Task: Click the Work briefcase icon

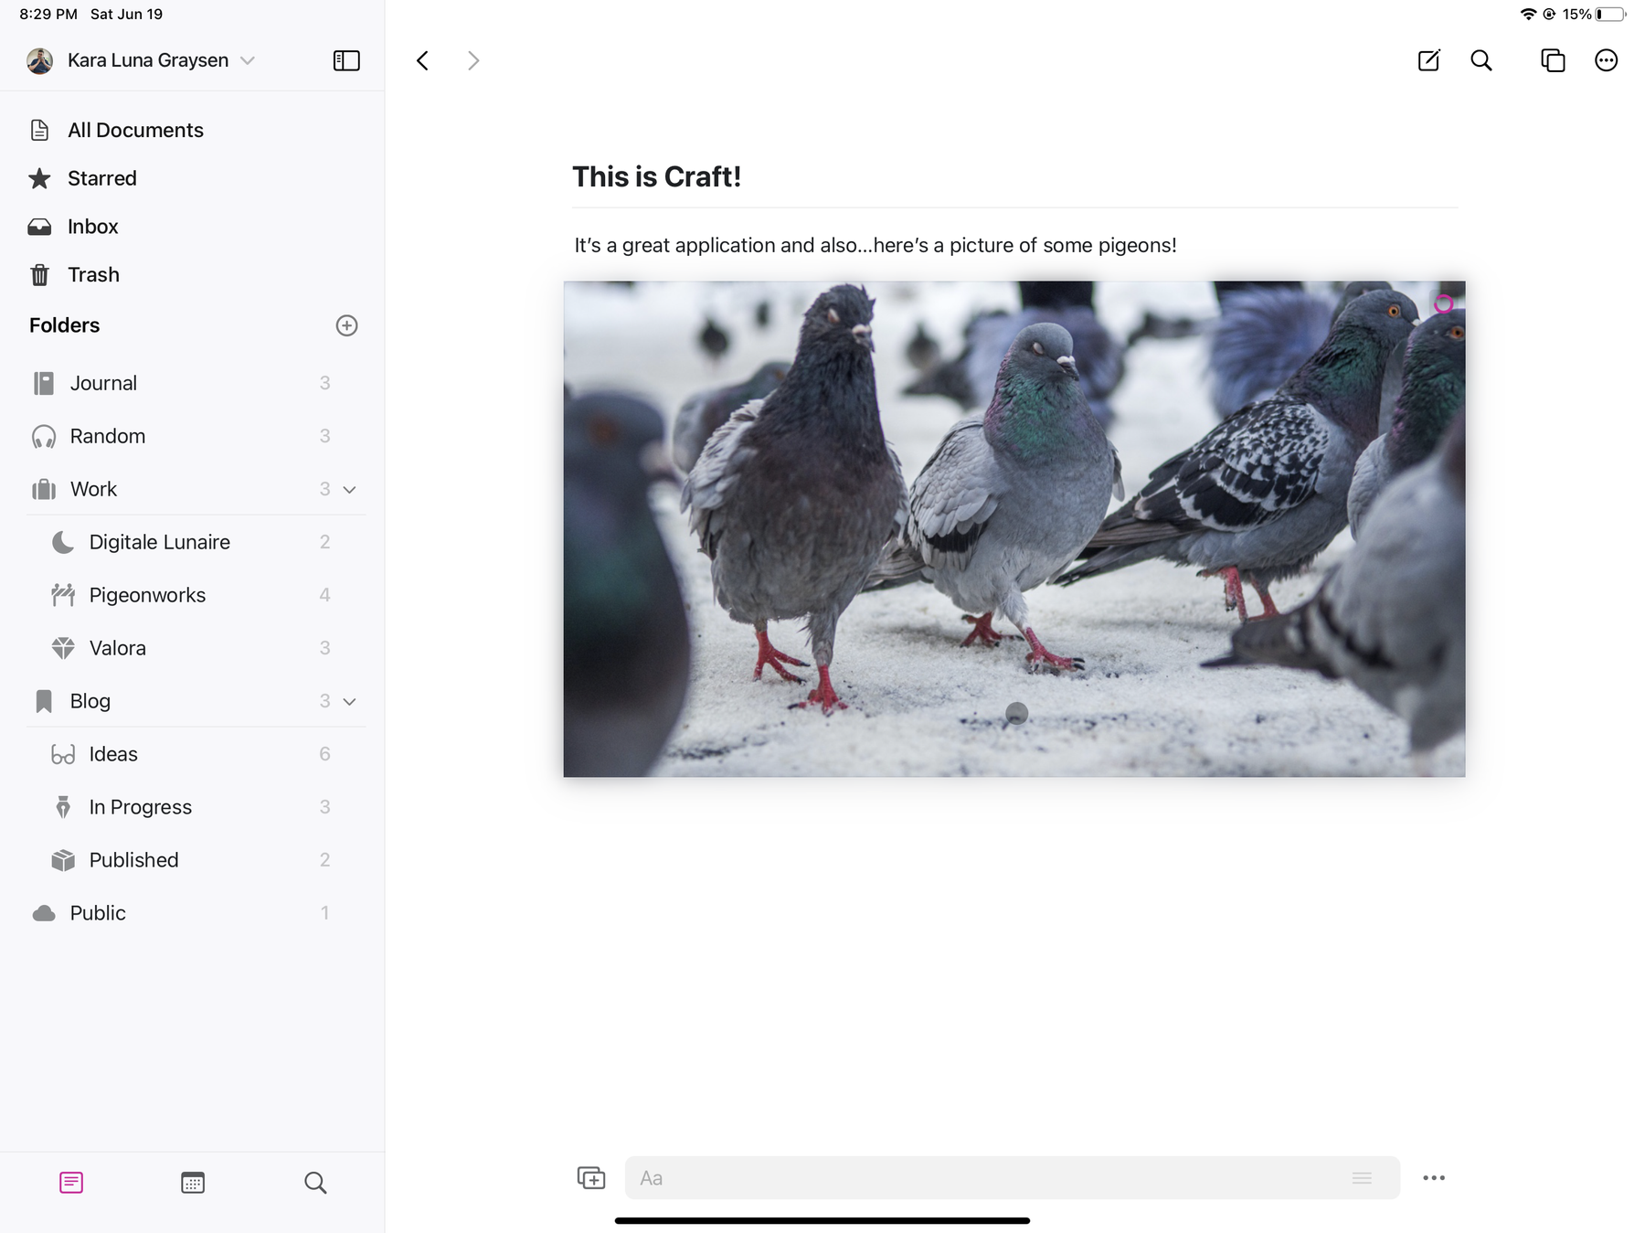Action: click(x=44, y=490)
